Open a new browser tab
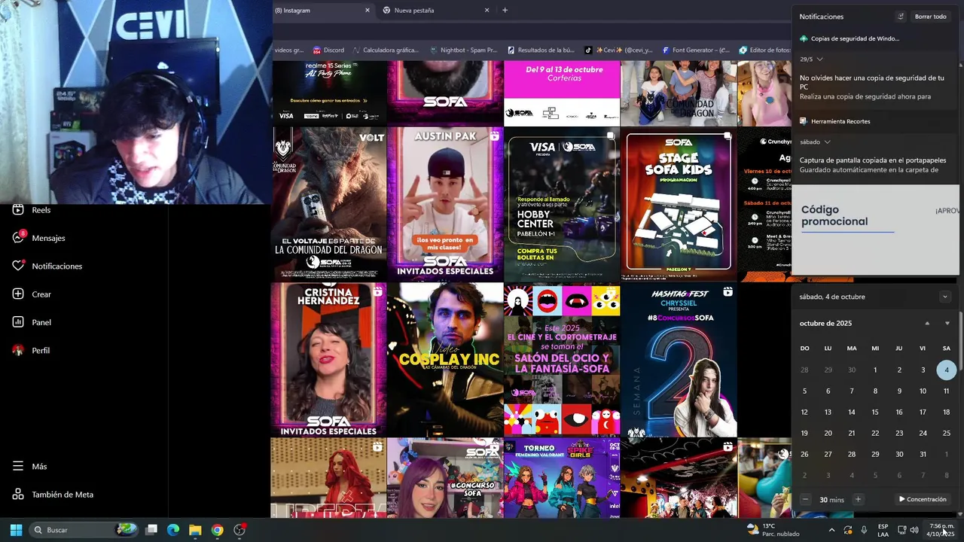The image size is (964, 542). [x=505, y=11]
